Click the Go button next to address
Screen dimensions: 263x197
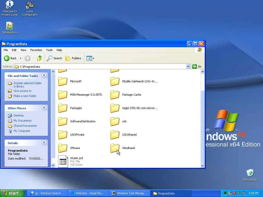[x=197, y=66]
